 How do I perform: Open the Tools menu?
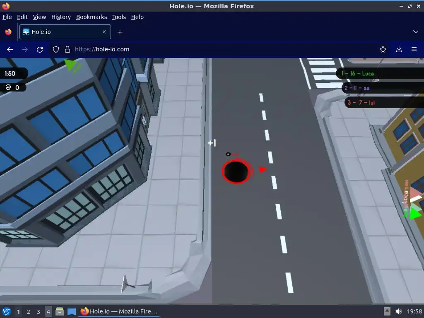click(119, 17)
